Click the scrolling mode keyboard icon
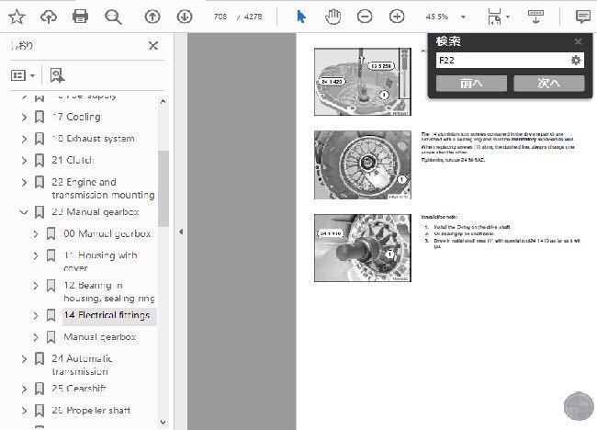The width and height of the screenshot is (597, 430). click(535, 17)
